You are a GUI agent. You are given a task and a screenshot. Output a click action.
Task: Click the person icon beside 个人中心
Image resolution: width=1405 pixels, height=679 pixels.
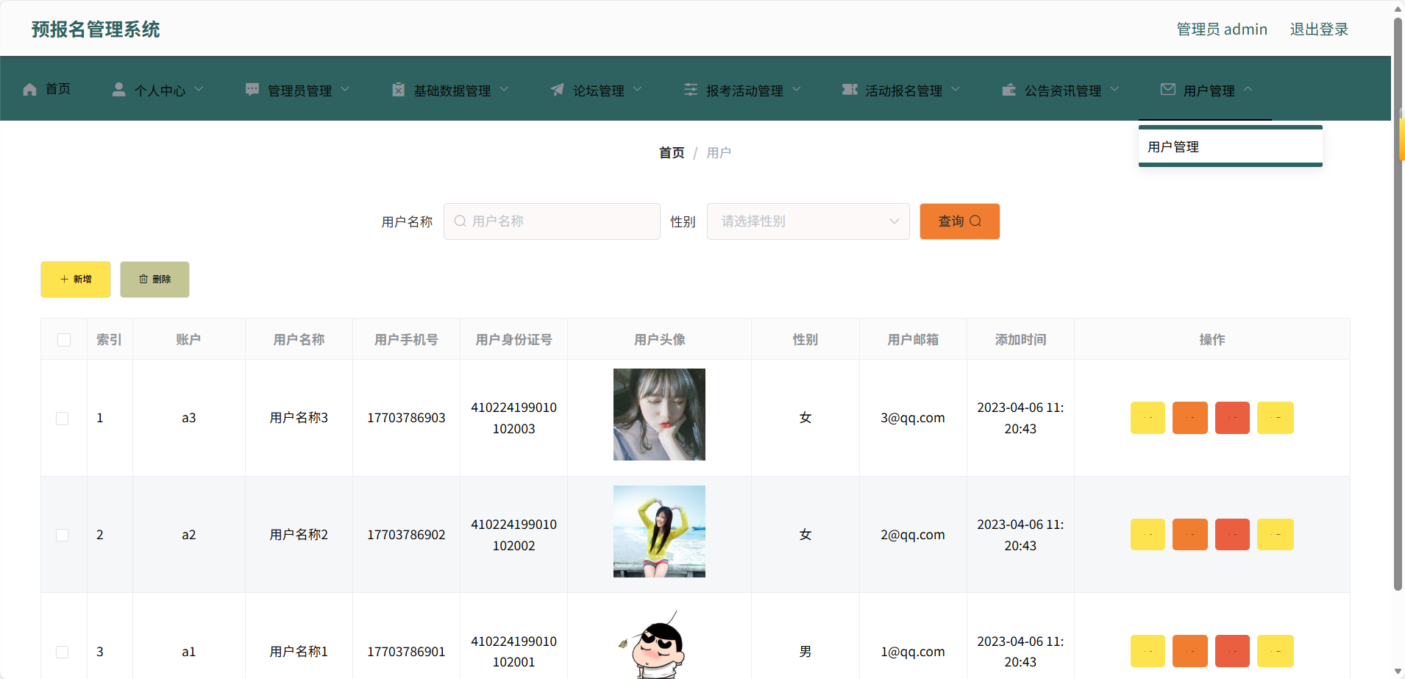(x=118, y=90)
